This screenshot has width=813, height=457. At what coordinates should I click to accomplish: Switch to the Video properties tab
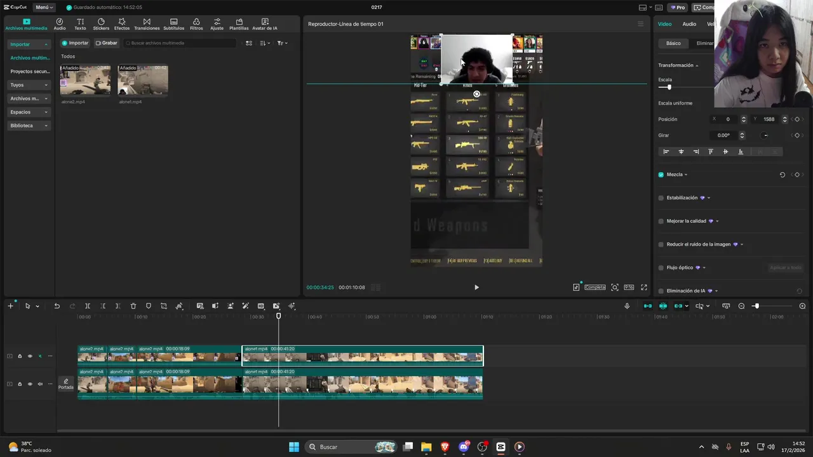click(x=664, y=24)
